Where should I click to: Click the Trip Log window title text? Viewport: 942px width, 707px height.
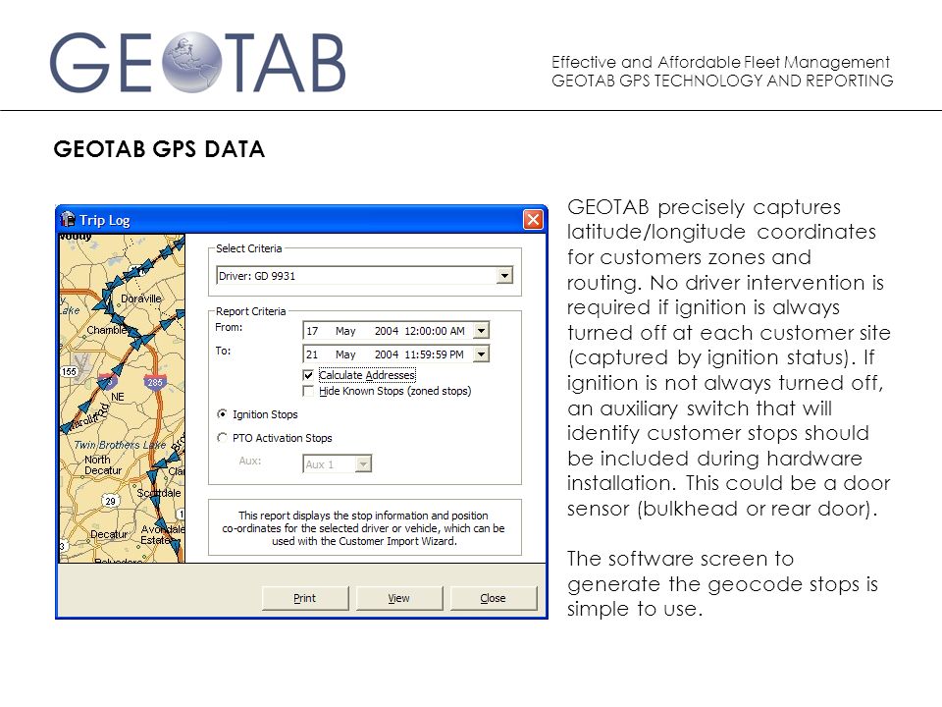[x=105, y=221]
